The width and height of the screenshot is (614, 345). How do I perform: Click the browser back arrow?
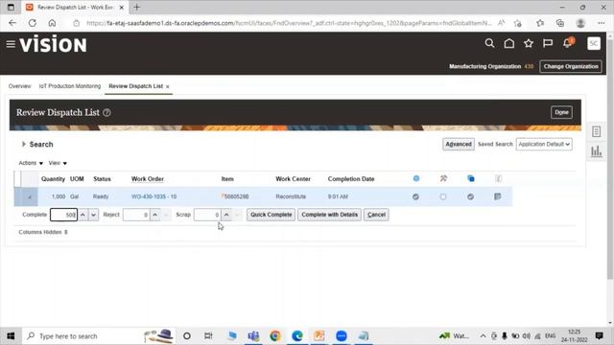click(12, 23)
